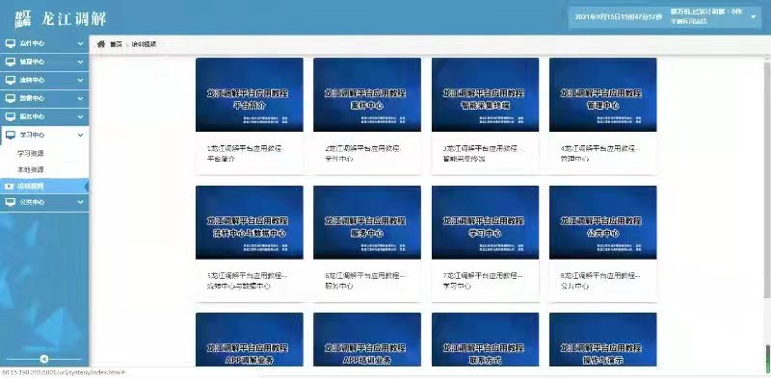Click the 学习中心 monitor icon in sidebar
This screenshot has height=378, width=771.
coord(11,135)
